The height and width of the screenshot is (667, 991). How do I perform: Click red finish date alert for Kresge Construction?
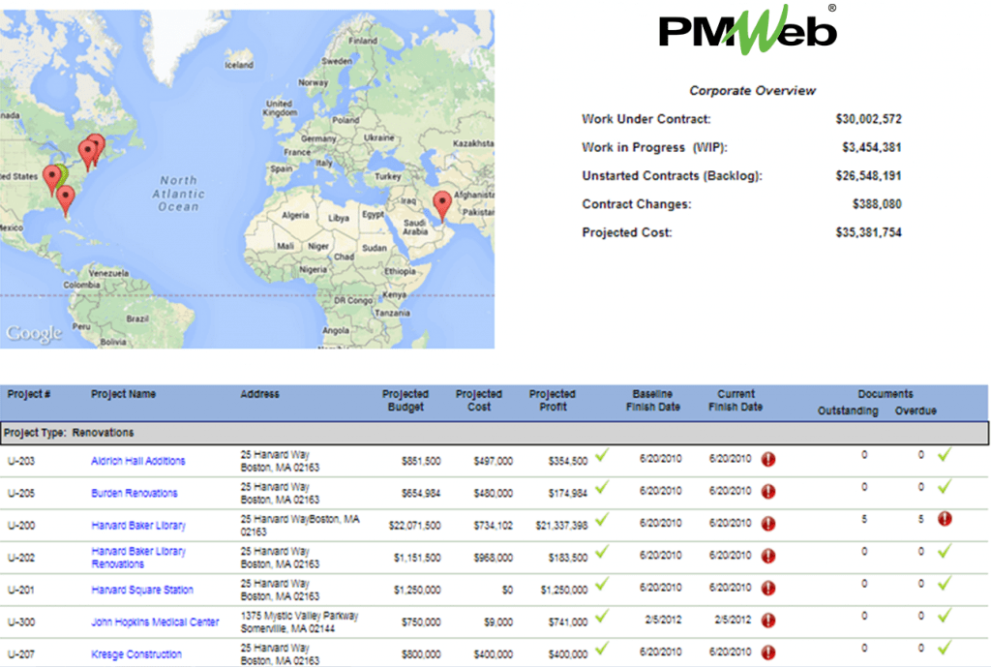pyautogui.click(x=767, y=653)
